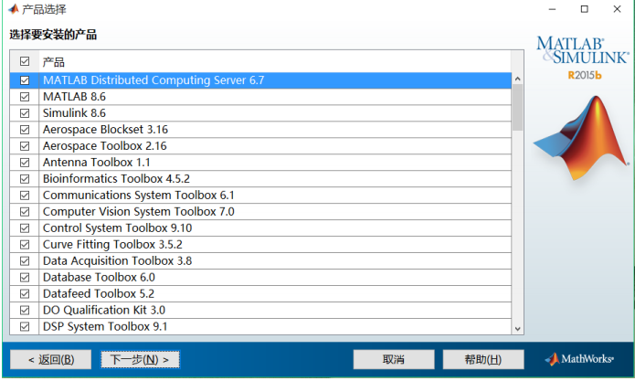Image resolution: width=635 pixels, height=381 pixels.
Task: Select Database Toolbox 6.0 row text
Action: point(99,278)
